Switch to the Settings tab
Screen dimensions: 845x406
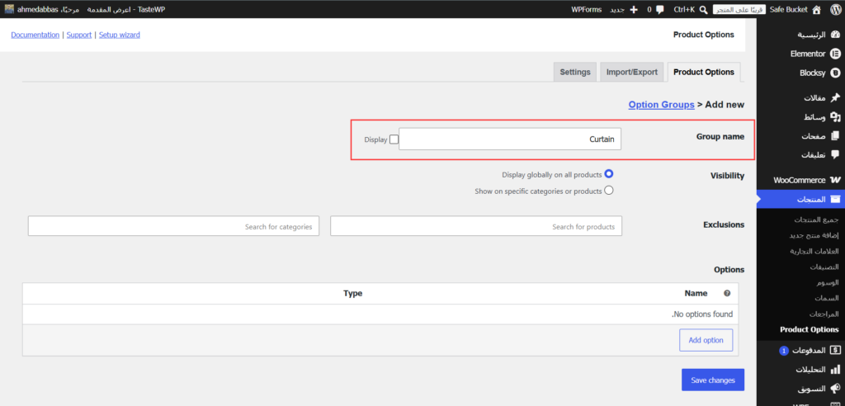click(575, 72)
